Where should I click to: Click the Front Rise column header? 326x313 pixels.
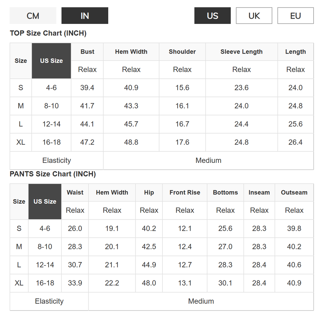click(185, 193)
